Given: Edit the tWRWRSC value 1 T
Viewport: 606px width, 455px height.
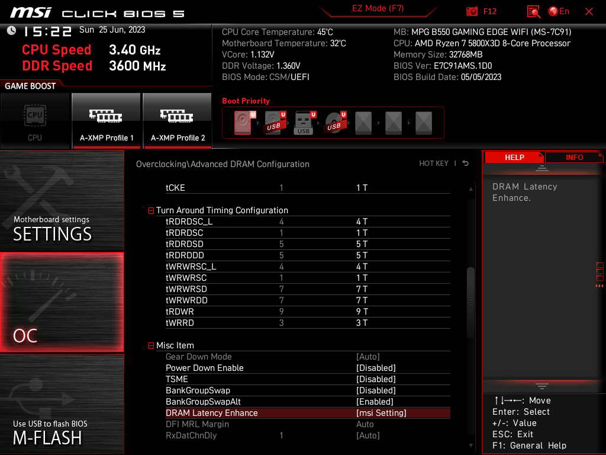Looking at the screenshot, I should [x=362, y=277].
